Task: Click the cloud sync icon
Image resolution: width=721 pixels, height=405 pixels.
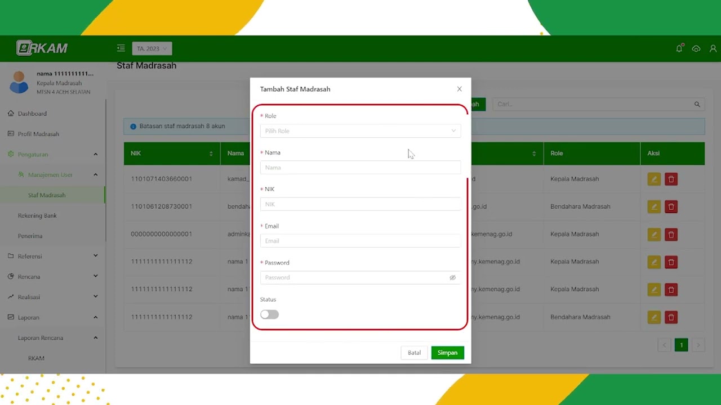Action: coord(696,49)
